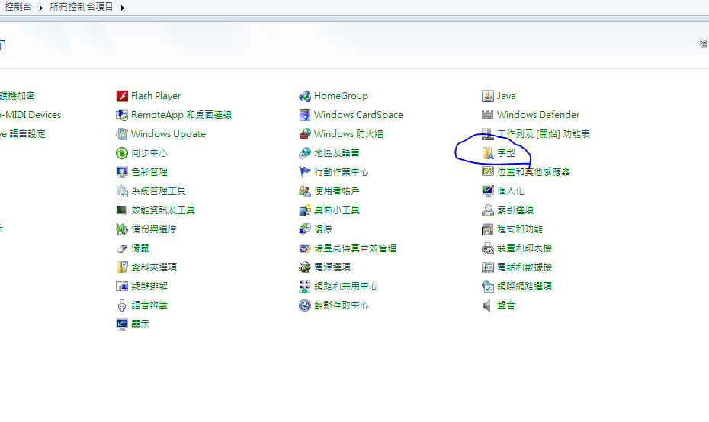The height and width of the screenshot is (422, 709).
Task: Open the 效能資訊及工具 icon
Action: (122, 210)
